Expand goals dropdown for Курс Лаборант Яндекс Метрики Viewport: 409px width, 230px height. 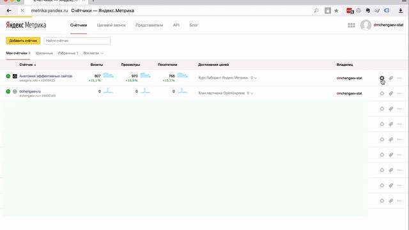coord(254,78)
